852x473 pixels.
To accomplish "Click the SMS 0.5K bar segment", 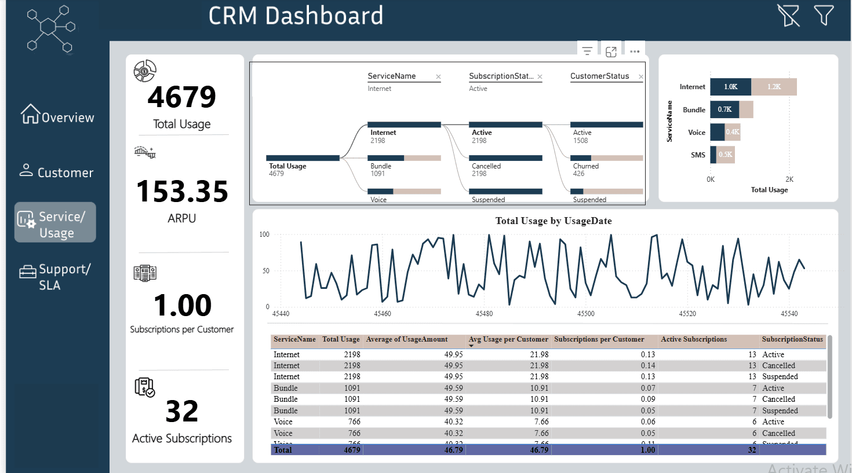I will pos(726,155).
